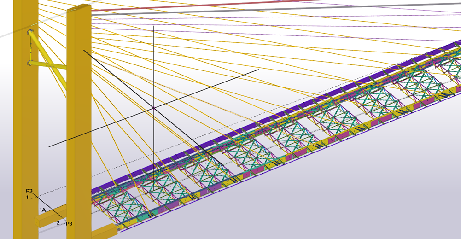This screenshot has width=461, height=239.
Task: Click the intersection of the black axis lines
Action: (153, 108)
